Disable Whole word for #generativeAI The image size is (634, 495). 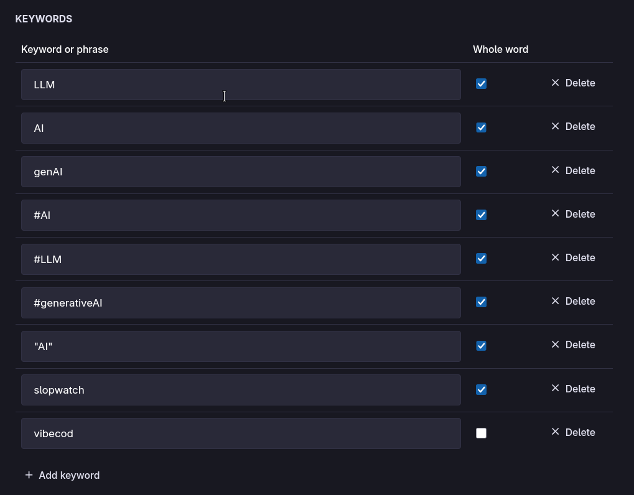(x=481, y=302)
